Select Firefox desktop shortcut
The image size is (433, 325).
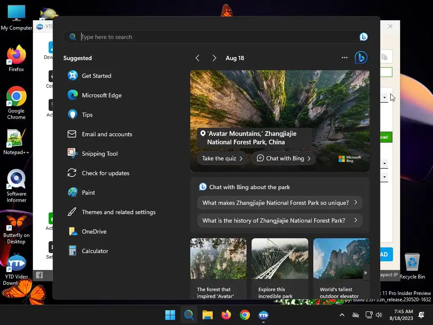coord(16,58)
